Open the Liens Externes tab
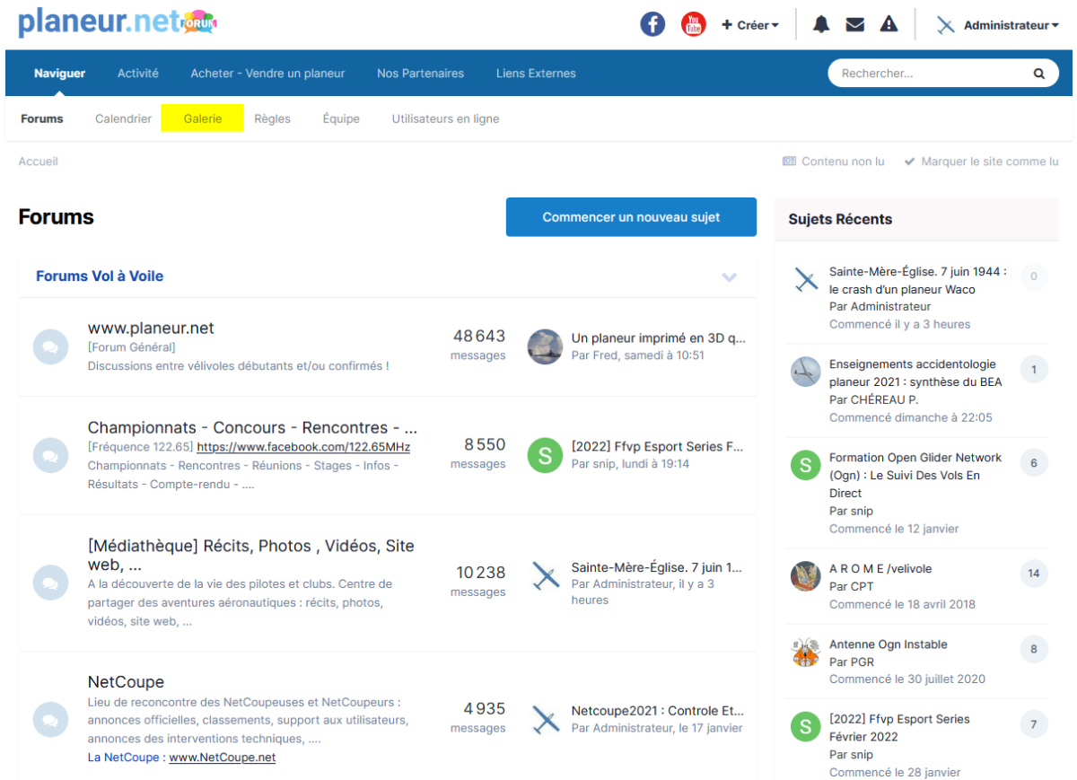 [536, 74]
